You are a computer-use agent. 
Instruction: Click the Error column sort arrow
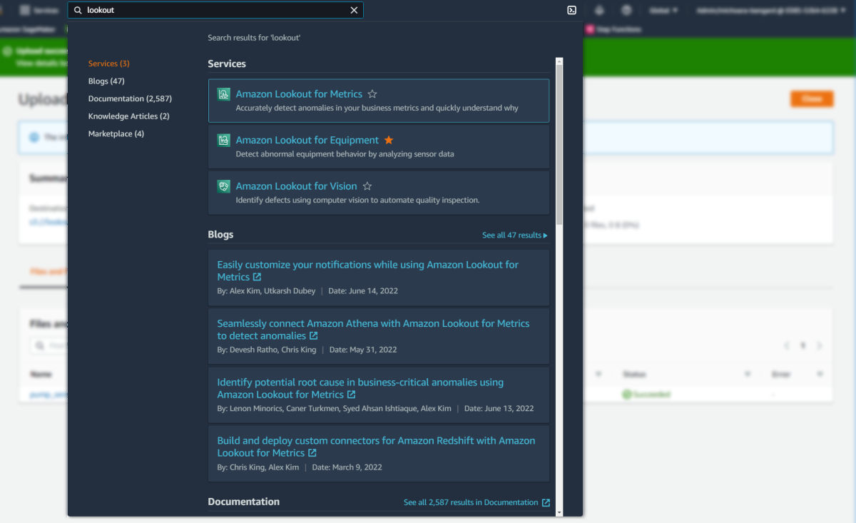pos(820,374)
